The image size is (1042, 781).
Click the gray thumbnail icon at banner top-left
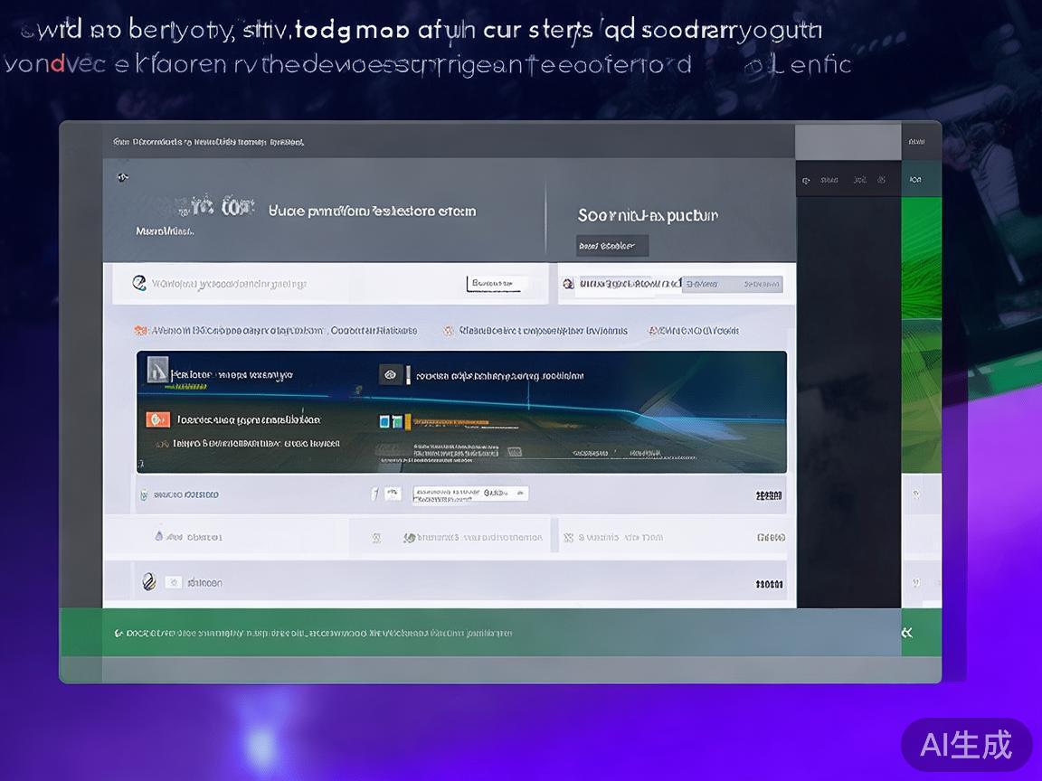coord(157,369)
